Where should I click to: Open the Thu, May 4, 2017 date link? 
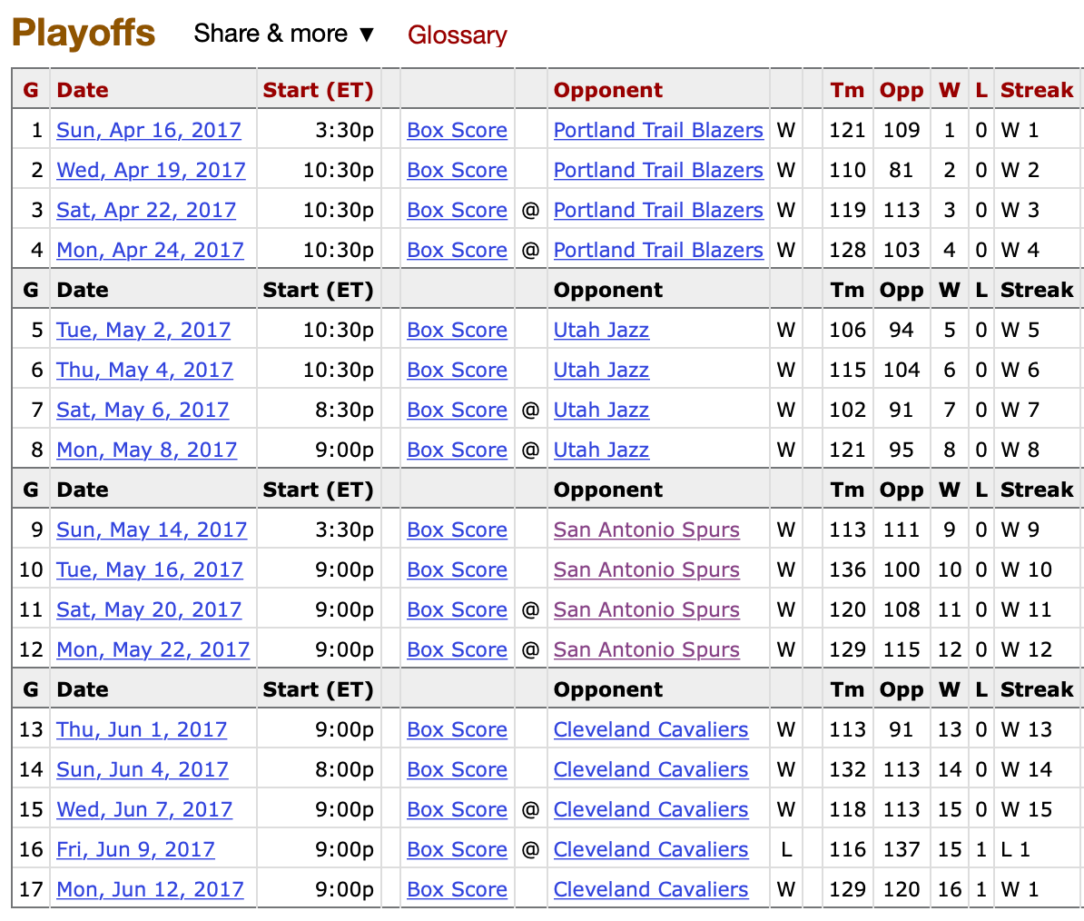pyautogui.click(x=144, y=370)
